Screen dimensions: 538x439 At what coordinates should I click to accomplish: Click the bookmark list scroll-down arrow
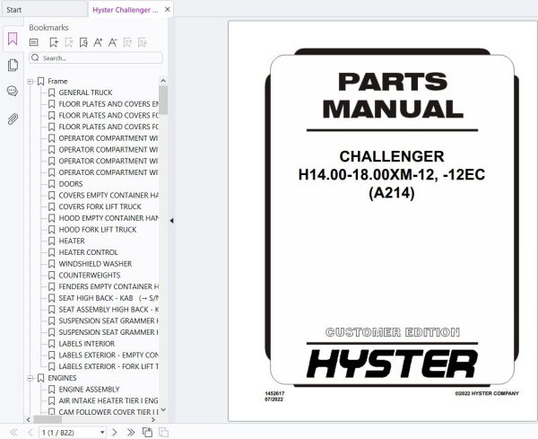coord(163,409)
